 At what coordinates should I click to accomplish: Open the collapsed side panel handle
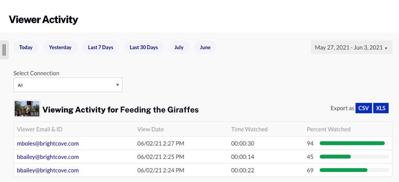(x=4, y=50)
